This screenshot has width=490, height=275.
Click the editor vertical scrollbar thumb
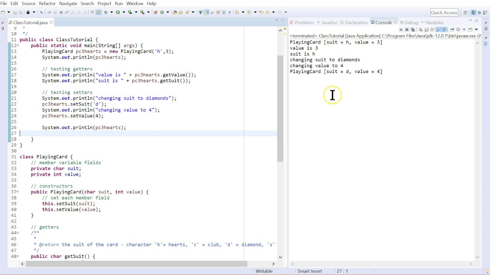pyautogui.click(x=280, y=108)
